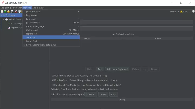Image resolution: width=195 pixels, height=109 pixels.
Task: Click the HTTP Request pipette icon
Action: pos(9,23)
